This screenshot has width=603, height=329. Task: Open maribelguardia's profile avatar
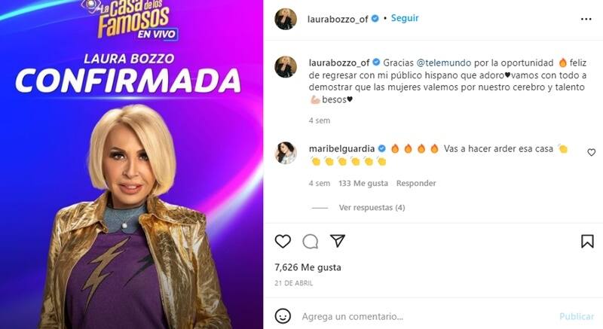coord(286,153)
